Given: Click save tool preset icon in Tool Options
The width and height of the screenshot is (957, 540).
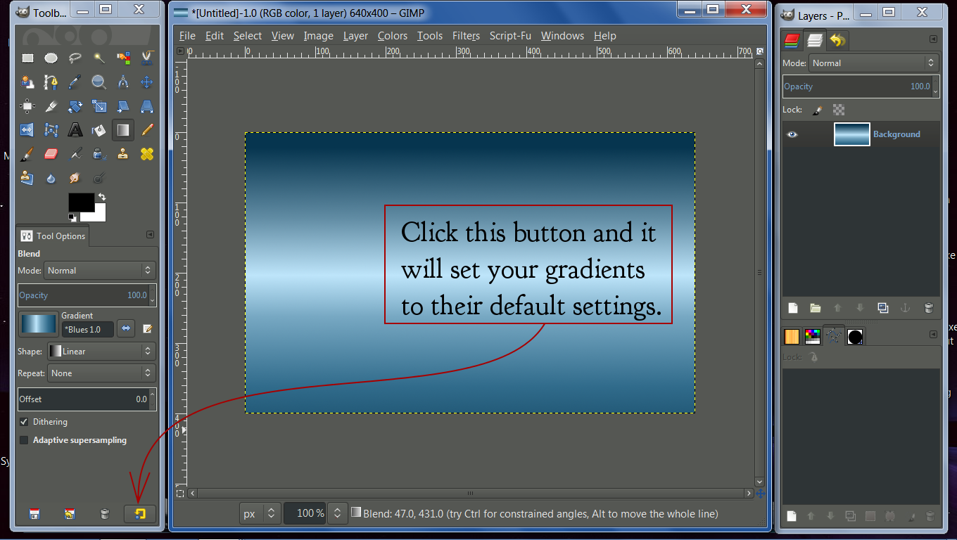Looking at the screenshot, I should [x=34, y=514].
